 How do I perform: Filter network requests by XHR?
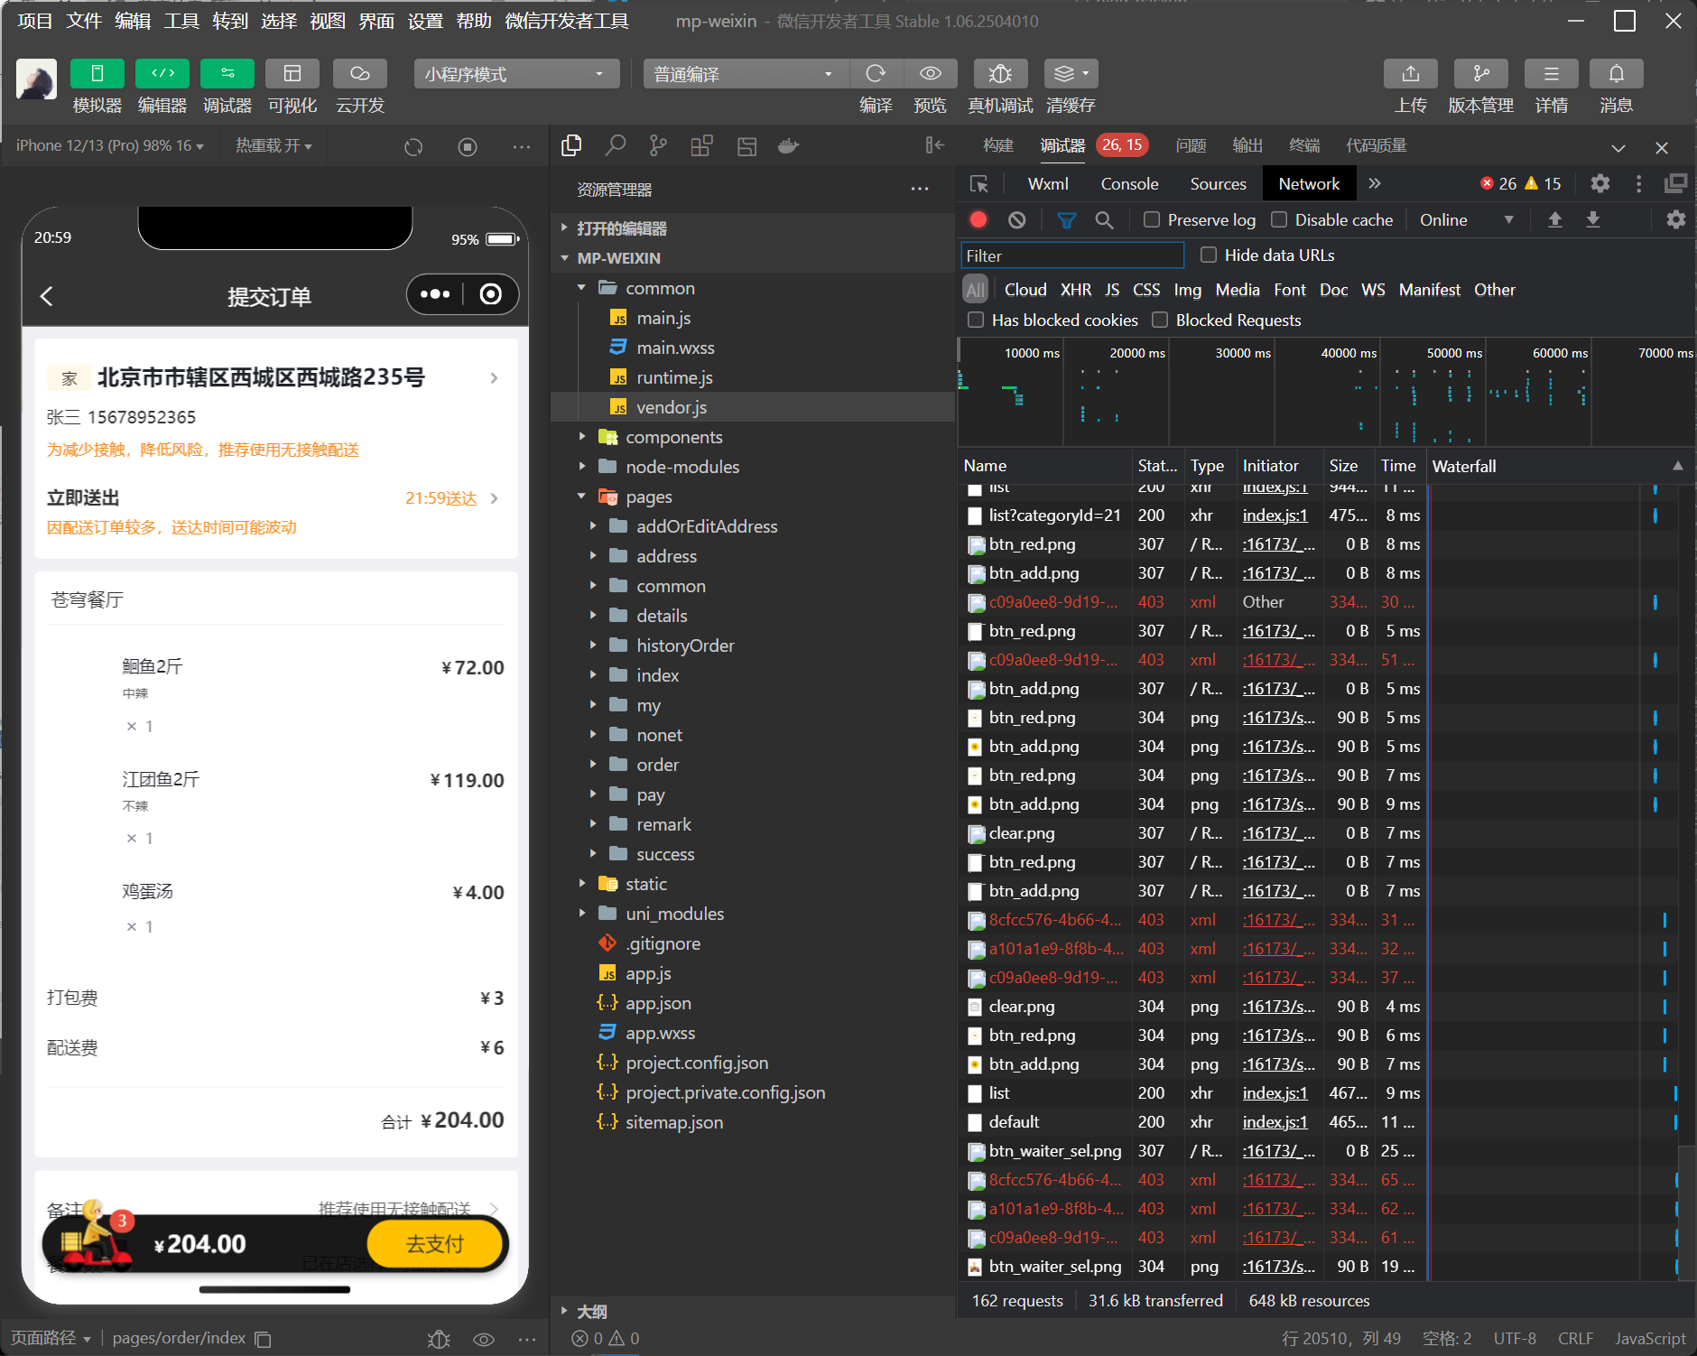click(x=1075, y=290)
